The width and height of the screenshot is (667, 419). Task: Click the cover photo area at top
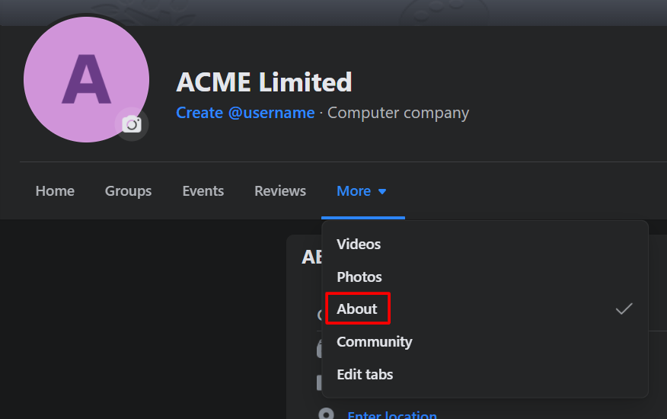coord(333,12)
